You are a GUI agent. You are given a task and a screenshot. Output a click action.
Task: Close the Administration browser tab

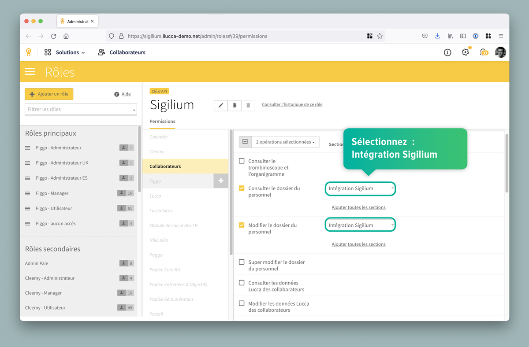(92, 21)
